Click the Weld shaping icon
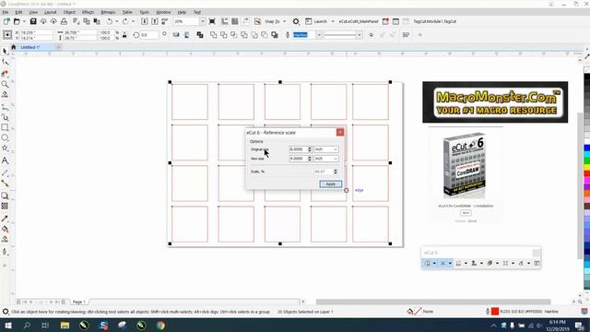 coord(213,35)
